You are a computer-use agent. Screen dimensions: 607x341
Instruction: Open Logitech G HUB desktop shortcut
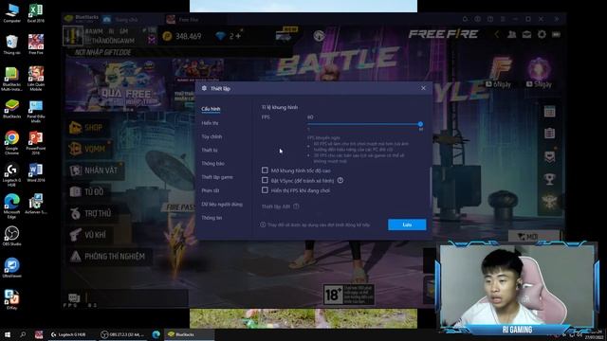click(x=12, y=174)
